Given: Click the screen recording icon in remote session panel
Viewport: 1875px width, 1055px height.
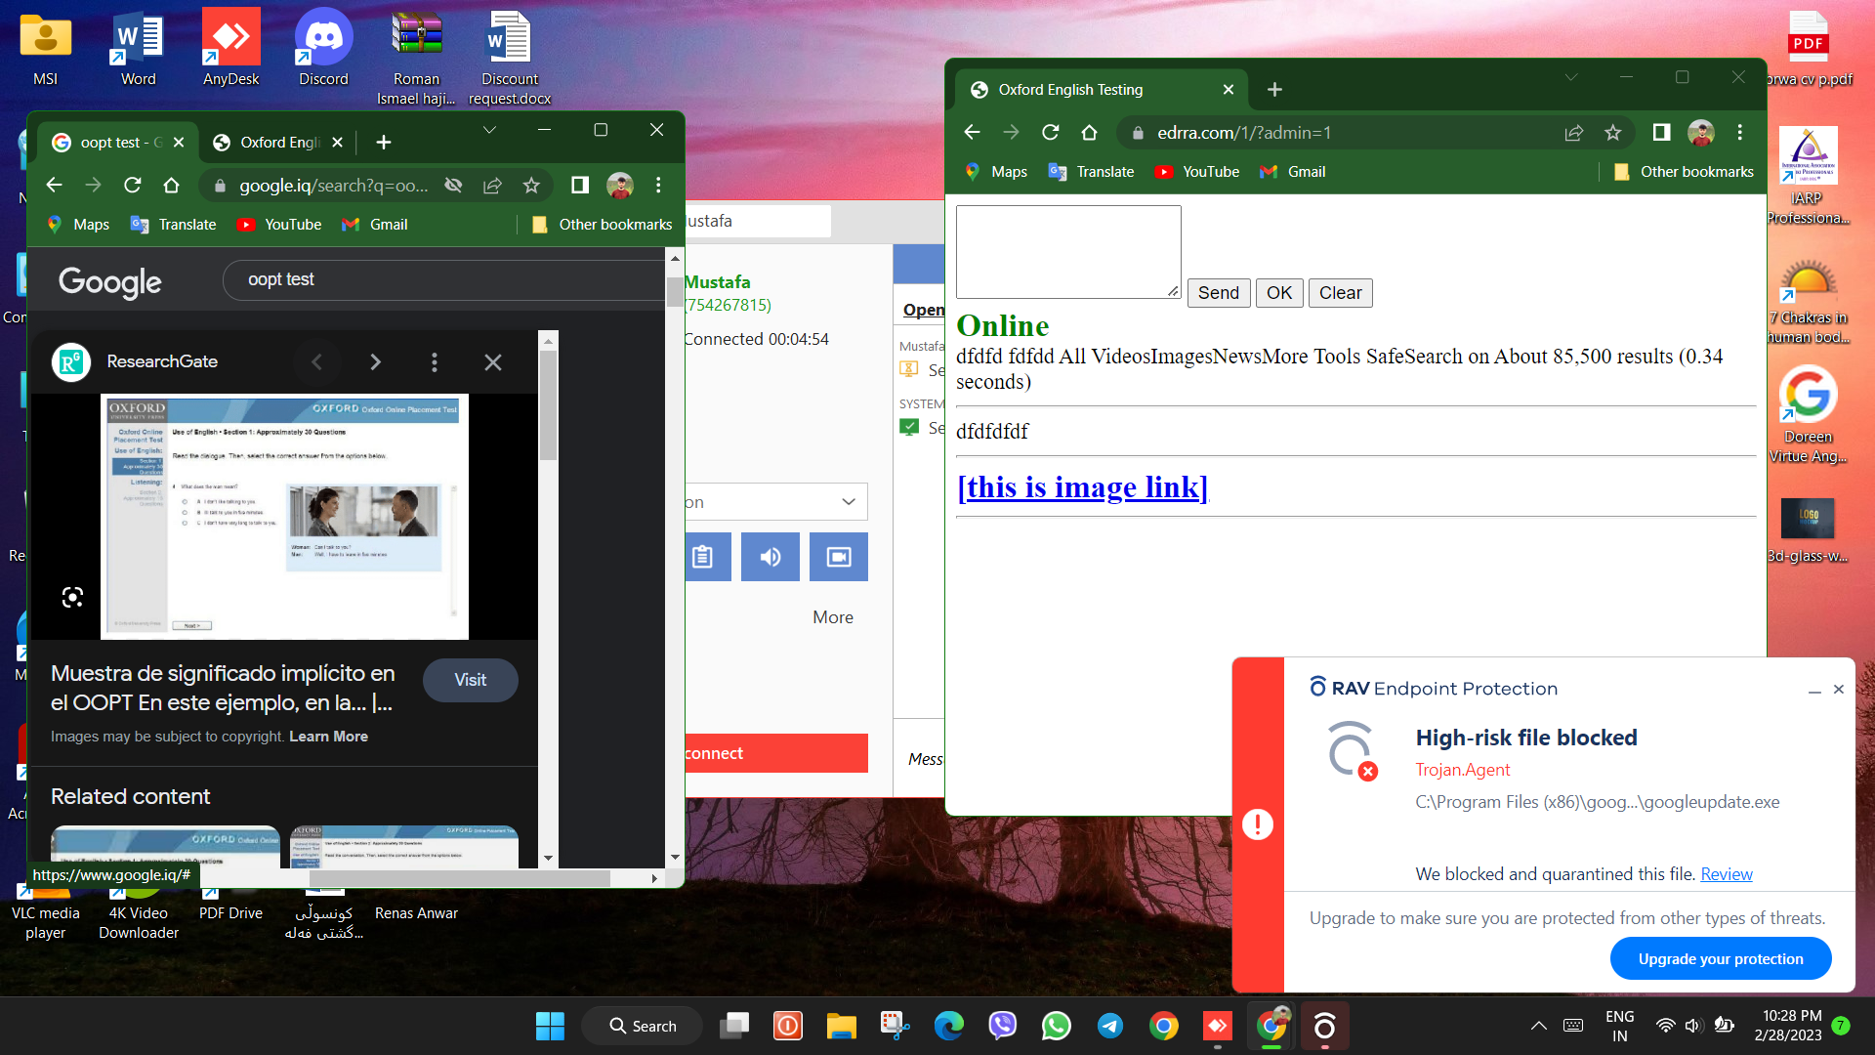Looking at the screenshot, I should point(839,557).
